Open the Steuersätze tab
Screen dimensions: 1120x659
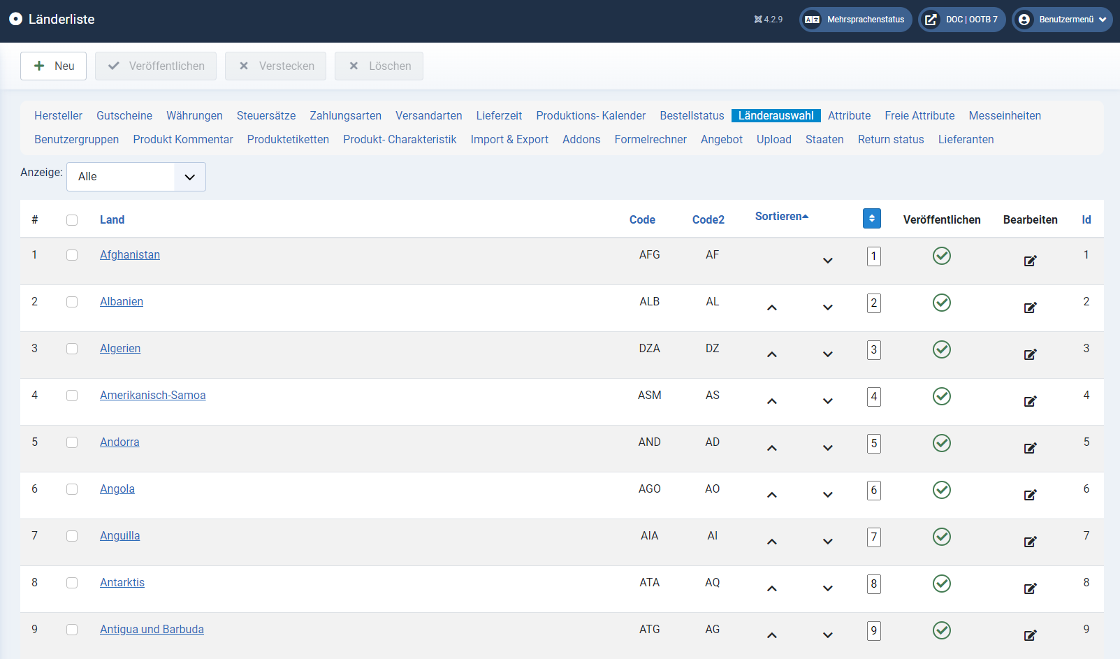point(266,116)
